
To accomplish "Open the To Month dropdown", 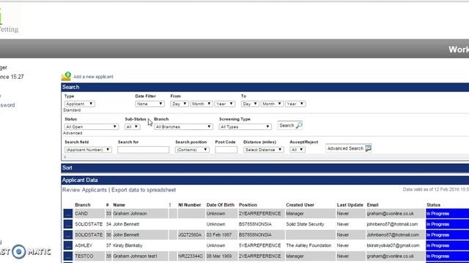I will pyautogui.click(x=272, y=104).
